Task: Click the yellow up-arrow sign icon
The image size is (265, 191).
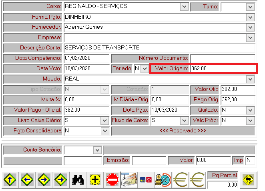Action: click(10, 180)
